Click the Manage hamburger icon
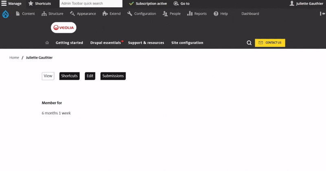 click(x=4, y=3)
